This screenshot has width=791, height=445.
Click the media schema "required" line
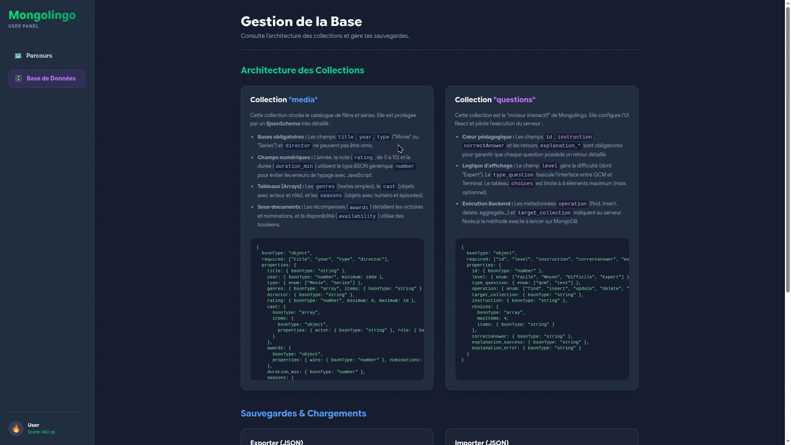point(325,259)
